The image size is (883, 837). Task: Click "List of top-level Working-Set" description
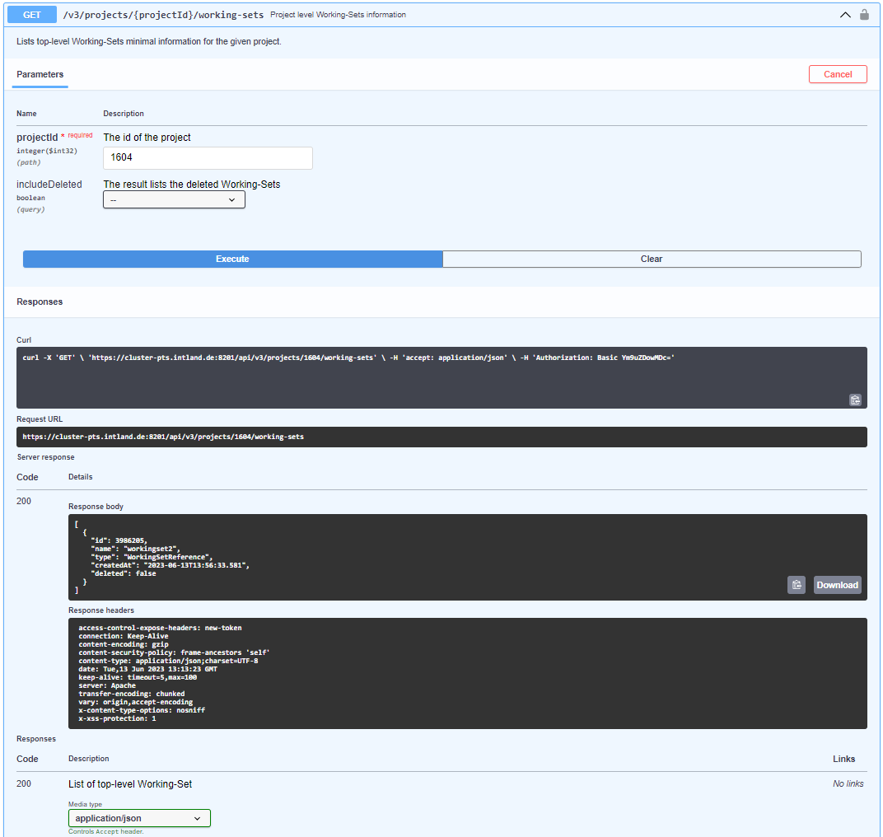(x=130, y=784)
